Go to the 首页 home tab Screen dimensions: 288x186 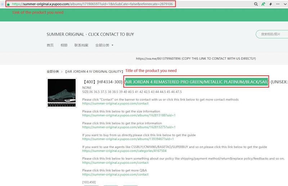pyautogui.click(x=50, y=45)
